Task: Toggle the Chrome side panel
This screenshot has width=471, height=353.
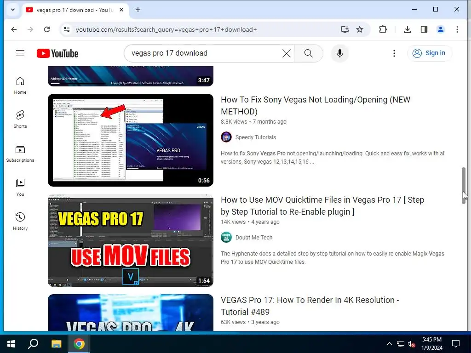Action: coord(424,29)
